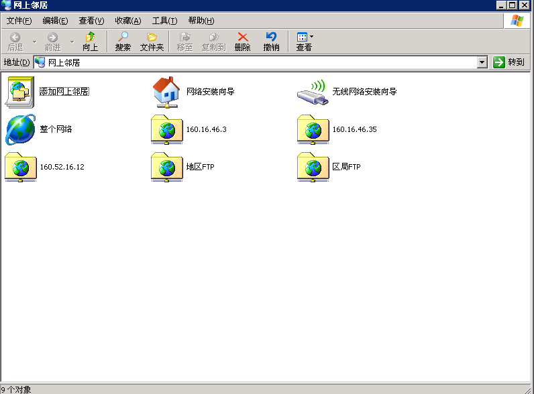Click the Windows flag logo in menu bar
This screenshot has width=534, height=394.
tap(517, 21)
